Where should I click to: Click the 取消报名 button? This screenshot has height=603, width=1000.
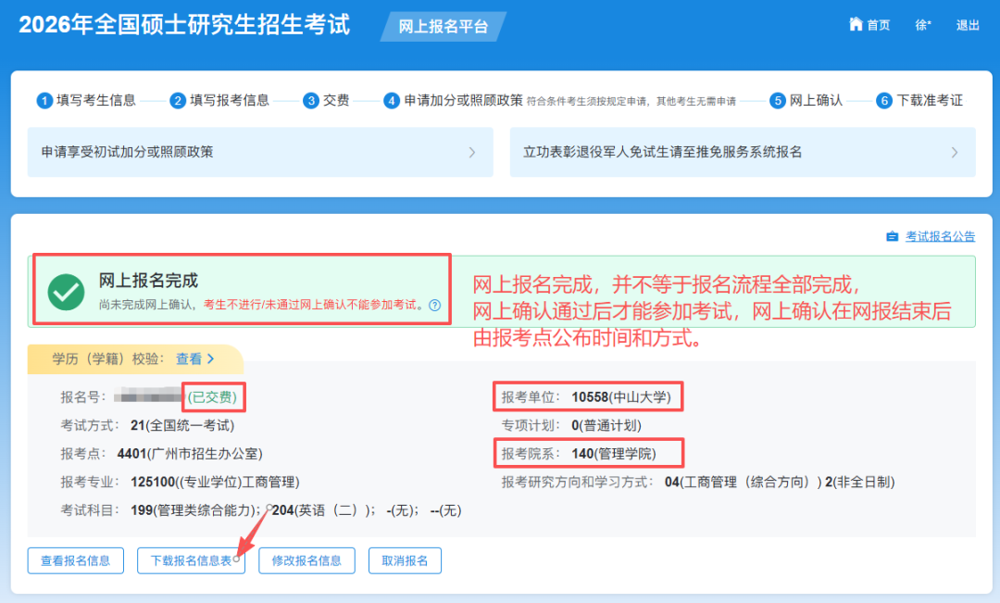[405, 560]
